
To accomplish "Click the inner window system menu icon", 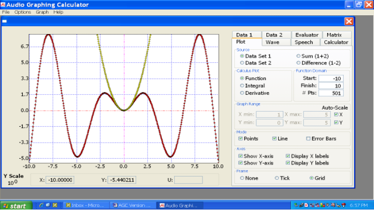I will click(x=5, y=21).
